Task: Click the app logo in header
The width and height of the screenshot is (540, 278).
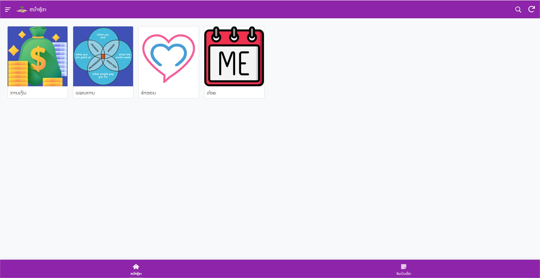Action: 22,10
